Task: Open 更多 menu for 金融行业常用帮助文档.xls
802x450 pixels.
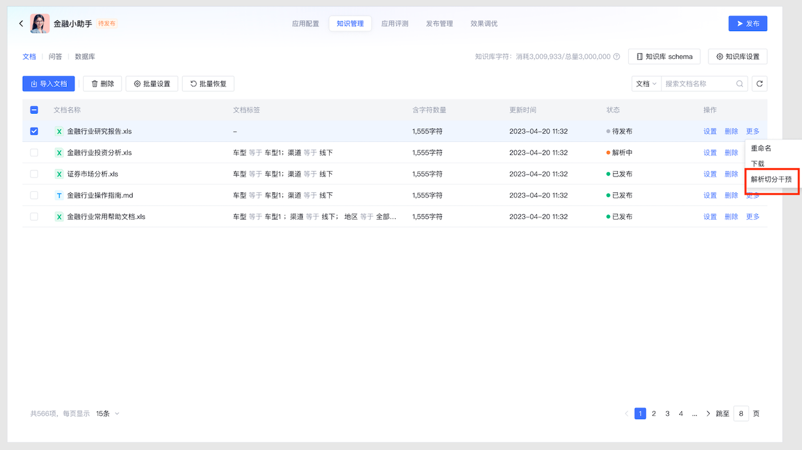Action: (x=752, y=216)
